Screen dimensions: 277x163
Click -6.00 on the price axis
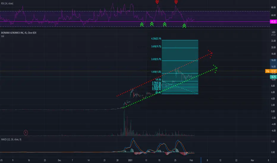pyautogui.click(x=273, y=131)
